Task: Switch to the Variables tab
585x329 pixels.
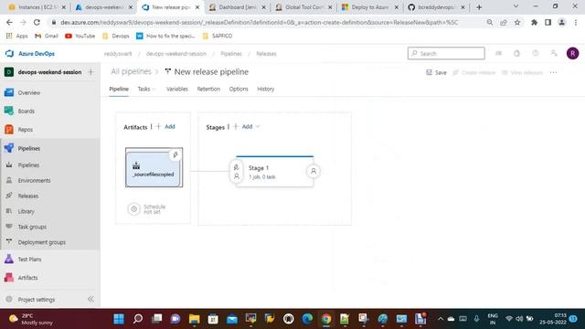Action: [177, 90]
